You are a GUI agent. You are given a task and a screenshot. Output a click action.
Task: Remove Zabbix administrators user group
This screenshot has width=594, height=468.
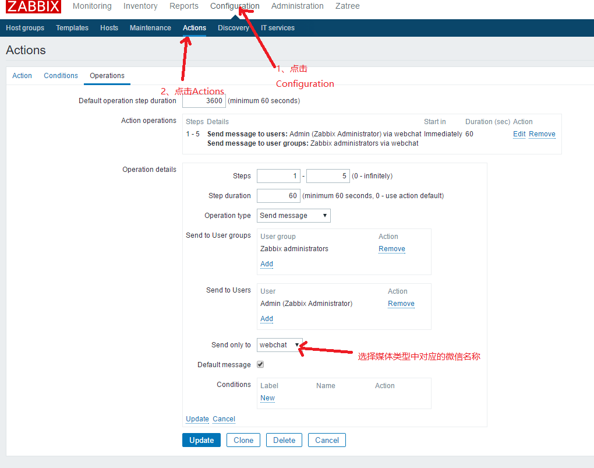point(392,249)
